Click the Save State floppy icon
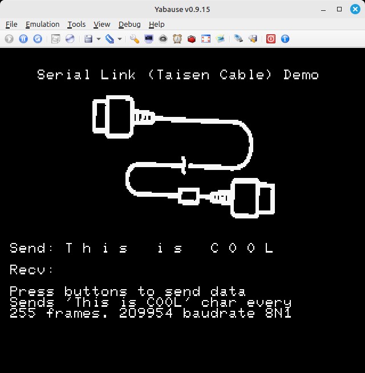 pos(88,39)
